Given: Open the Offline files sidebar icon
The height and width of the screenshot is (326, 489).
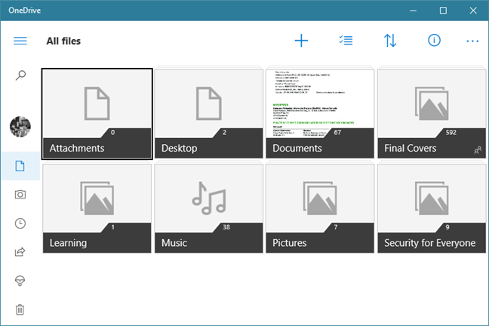Looking at the screenshot, I should tap(20, 281).
